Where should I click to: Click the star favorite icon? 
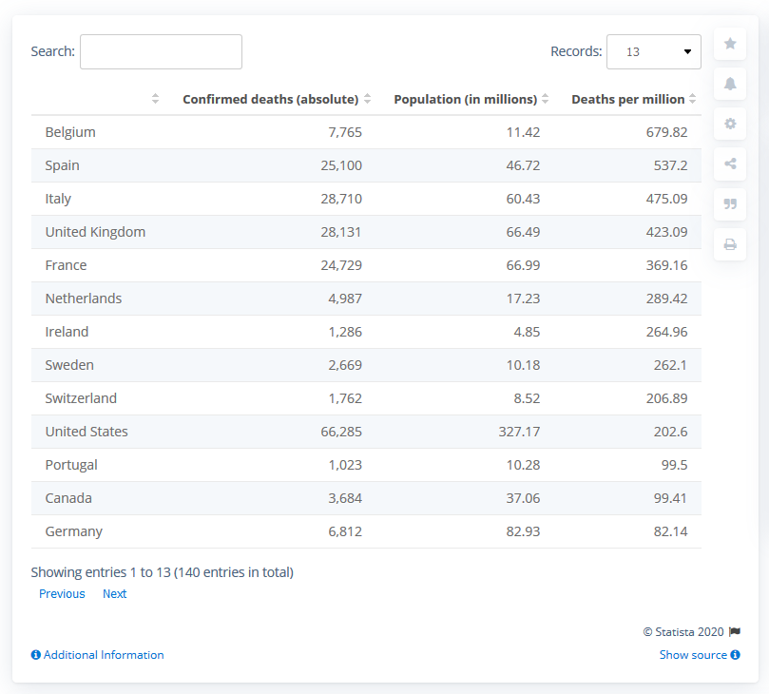click(730, 44)
